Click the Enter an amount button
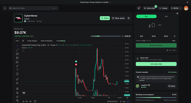 [x=156, y=45]
